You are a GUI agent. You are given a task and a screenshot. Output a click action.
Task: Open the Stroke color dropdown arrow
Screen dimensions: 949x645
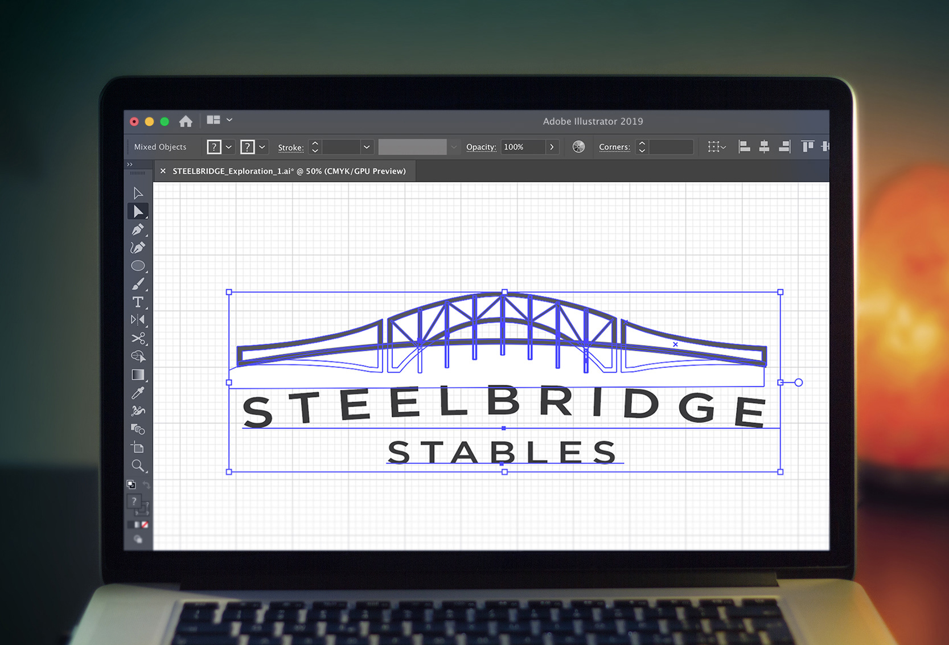(x=262, y=147)
